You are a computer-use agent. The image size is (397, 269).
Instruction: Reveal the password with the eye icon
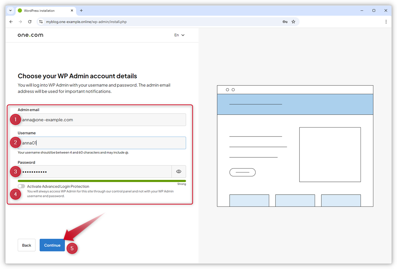[x=179, y=171]
